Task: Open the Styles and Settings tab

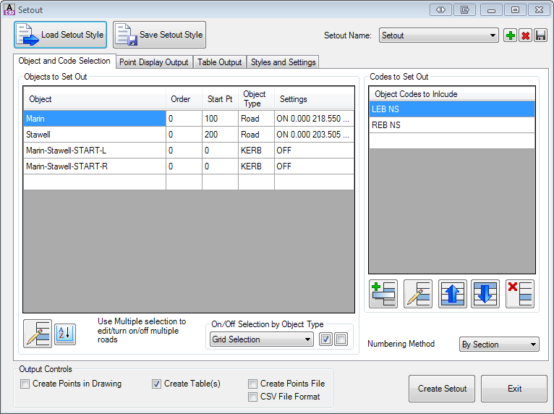Action: (283, 62)
